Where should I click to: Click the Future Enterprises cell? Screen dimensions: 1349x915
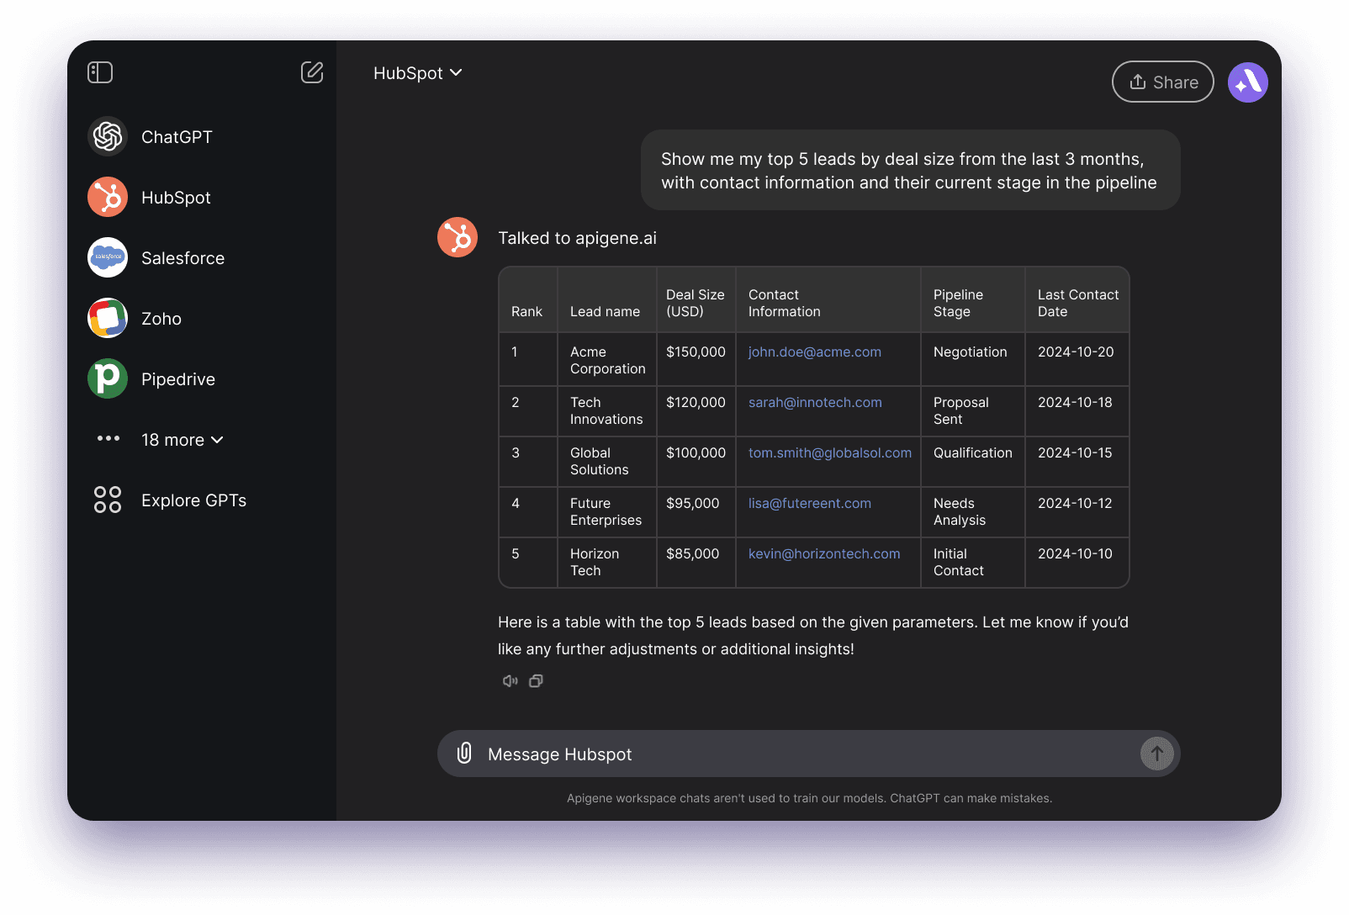point(606,511)
